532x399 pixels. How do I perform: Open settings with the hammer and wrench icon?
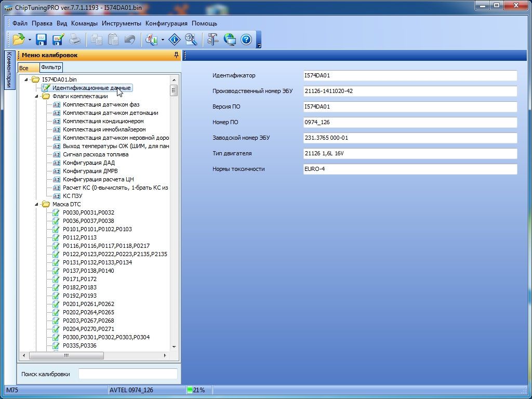tap(213, 39)
